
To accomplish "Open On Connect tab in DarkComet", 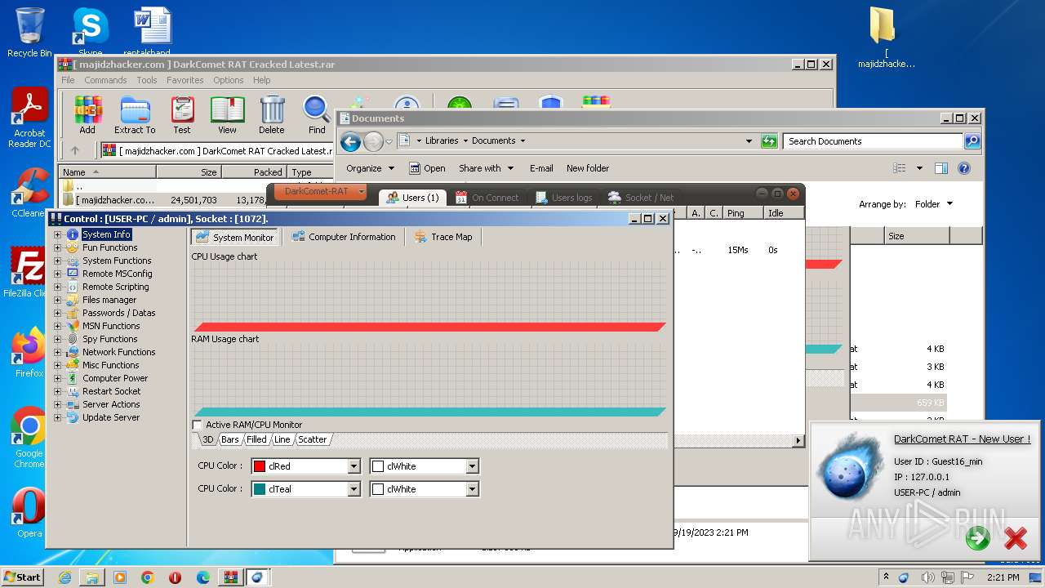I will pos(487,197).
